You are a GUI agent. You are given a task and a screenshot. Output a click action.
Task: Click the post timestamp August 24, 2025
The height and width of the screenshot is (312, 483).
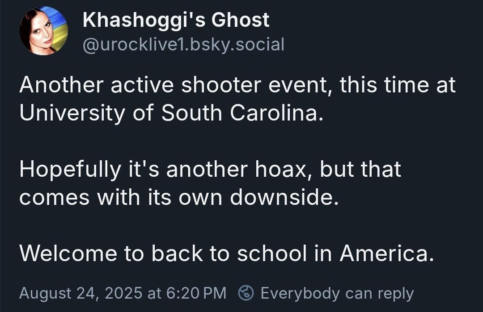[x=80, y=293]
